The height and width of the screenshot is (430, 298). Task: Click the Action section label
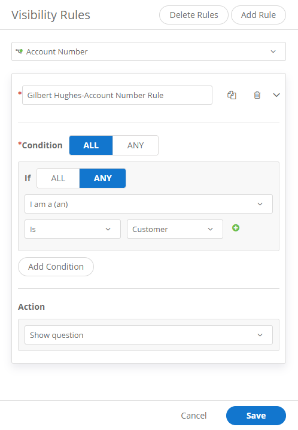point(31,307)
